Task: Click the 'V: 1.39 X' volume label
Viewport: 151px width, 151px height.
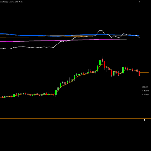Action: click(x=145, y=91)
